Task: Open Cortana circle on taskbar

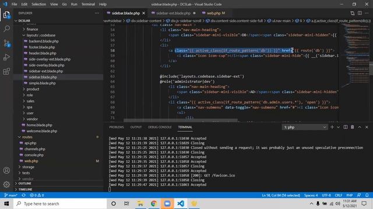Action: pos(114,204)
